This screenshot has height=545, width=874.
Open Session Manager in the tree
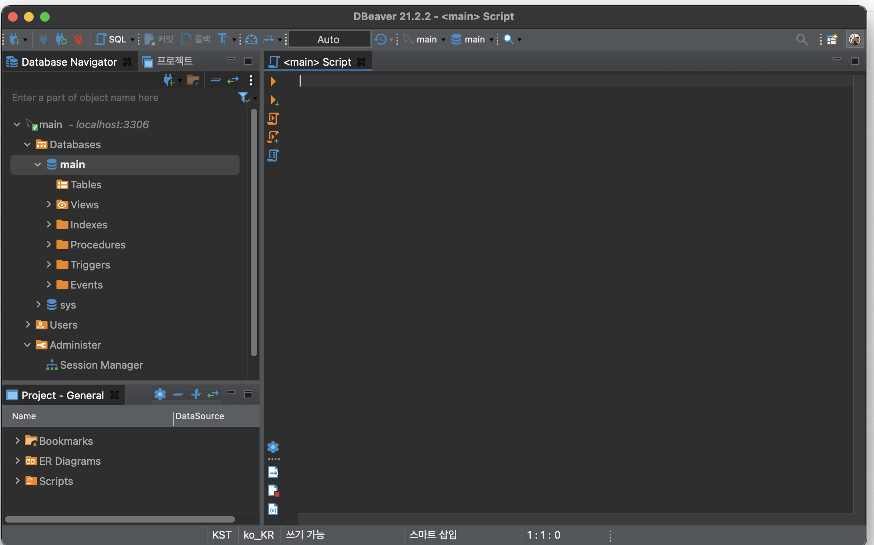pyautogui.click(x=101, y=365)
